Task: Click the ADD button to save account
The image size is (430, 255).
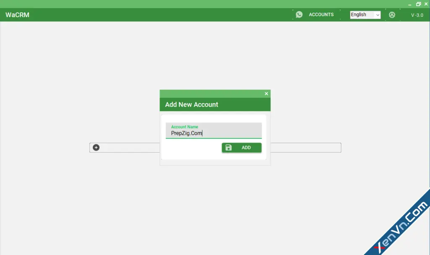Action: [x=241, y=148]
